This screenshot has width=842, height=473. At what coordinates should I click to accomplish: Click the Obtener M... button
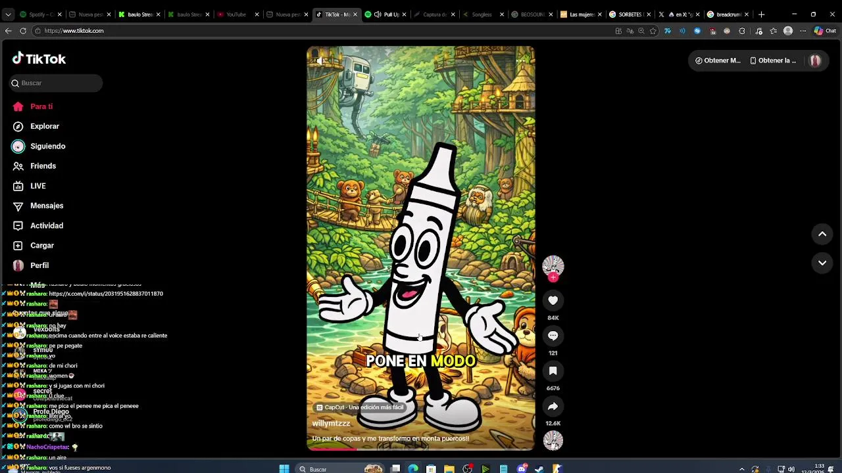pos(718,60)
